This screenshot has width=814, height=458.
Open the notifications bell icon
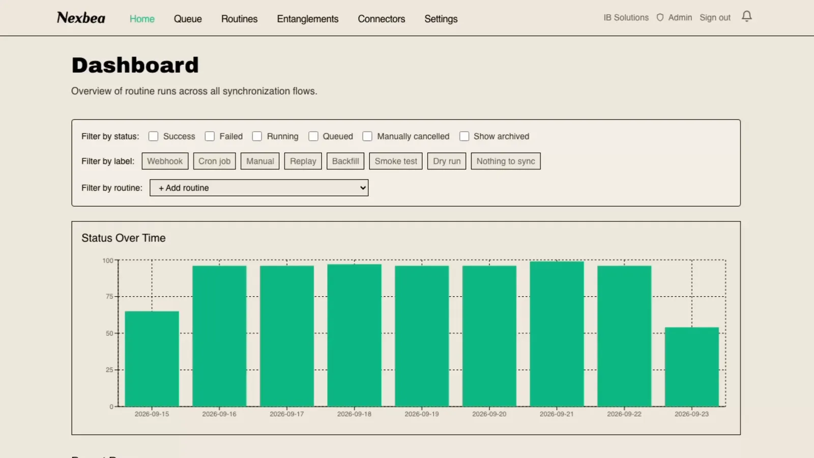click(x=746, y=17)
